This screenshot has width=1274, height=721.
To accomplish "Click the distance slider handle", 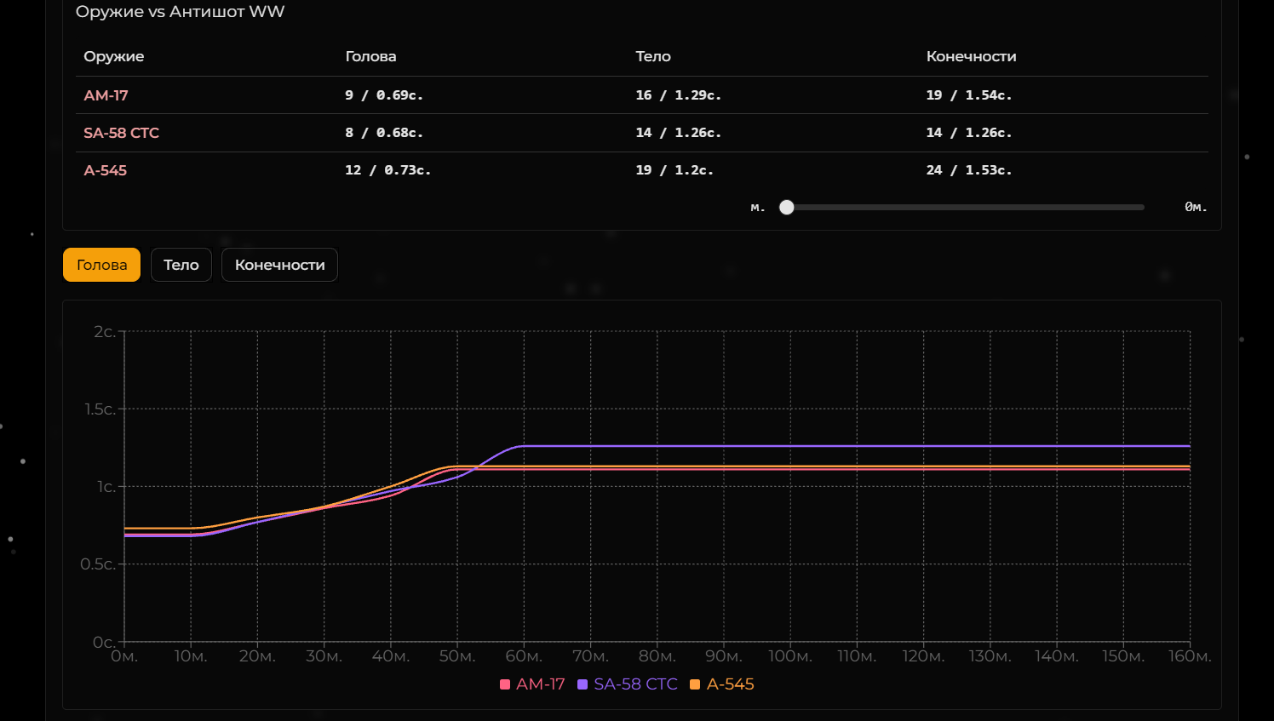I will [787, 207].
